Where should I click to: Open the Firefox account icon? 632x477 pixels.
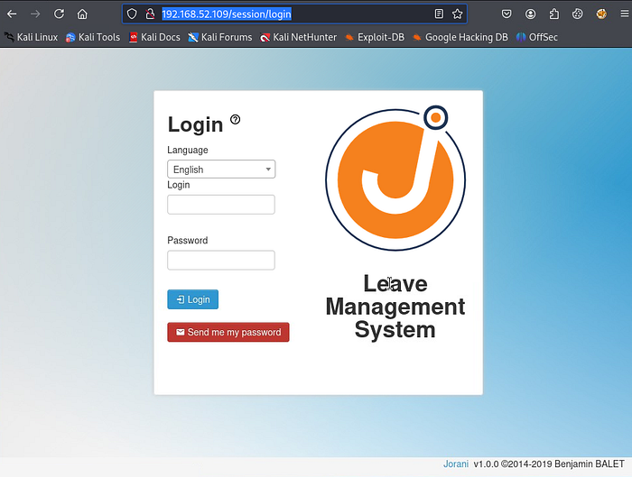(531, 14)
